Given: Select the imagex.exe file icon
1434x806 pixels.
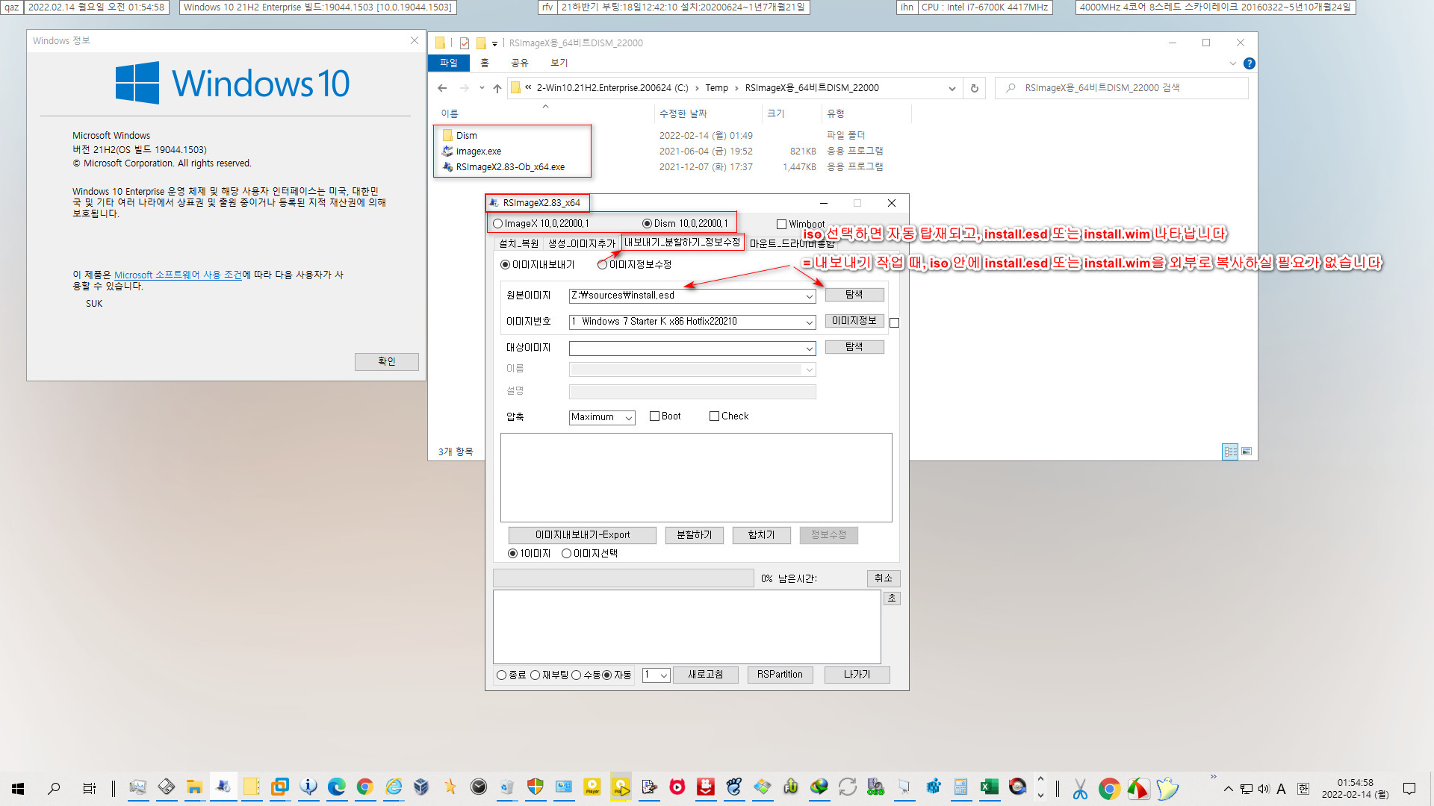Looking at the screenshot, I should click(447, 151).
